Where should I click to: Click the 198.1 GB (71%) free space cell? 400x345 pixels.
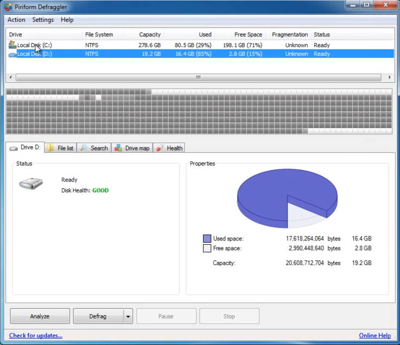point(243,45)
